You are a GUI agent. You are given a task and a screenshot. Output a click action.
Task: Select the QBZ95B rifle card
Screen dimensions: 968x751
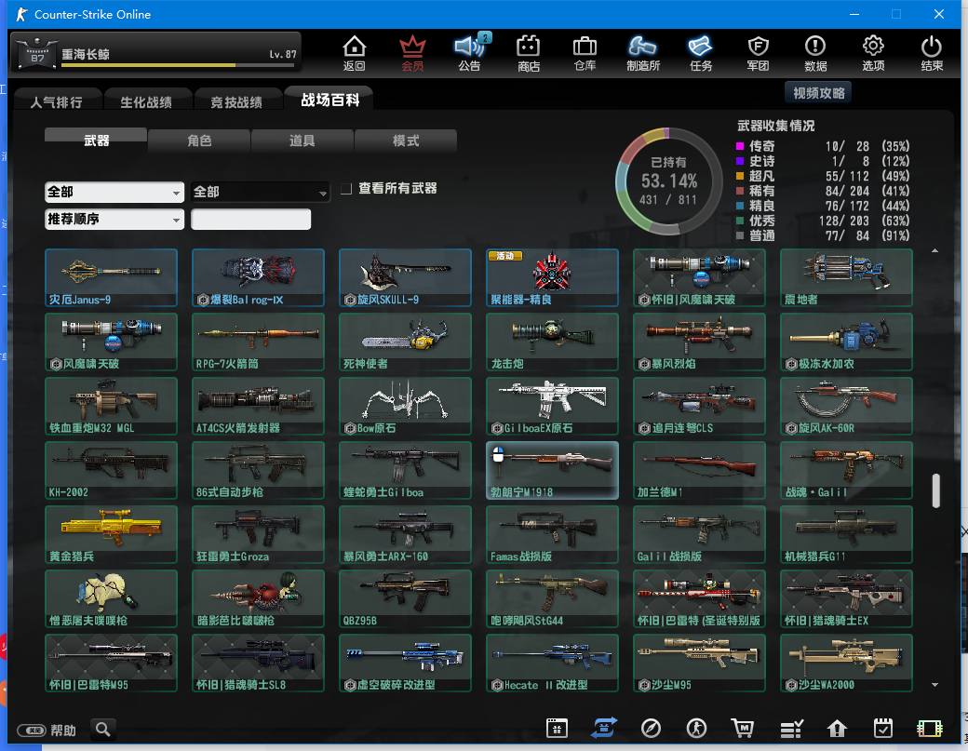(405, 598)
